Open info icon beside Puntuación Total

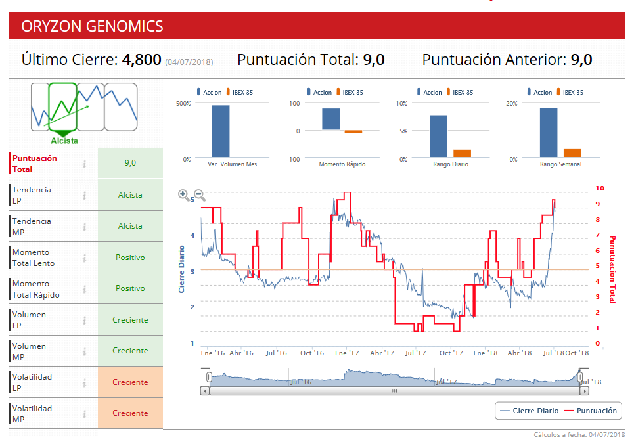(x=85, y=164)
